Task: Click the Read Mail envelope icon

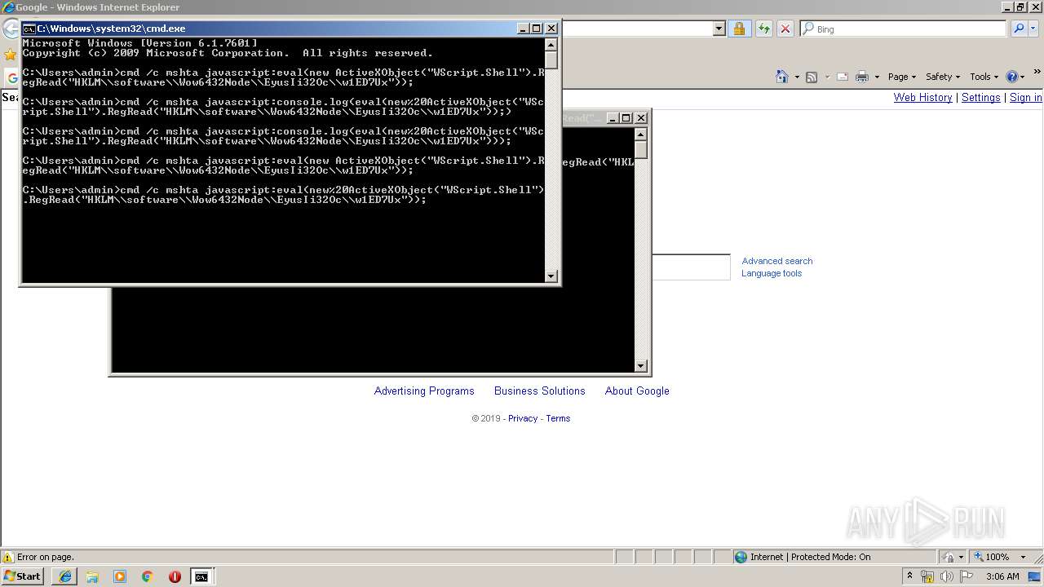Action: pos(842,77)
